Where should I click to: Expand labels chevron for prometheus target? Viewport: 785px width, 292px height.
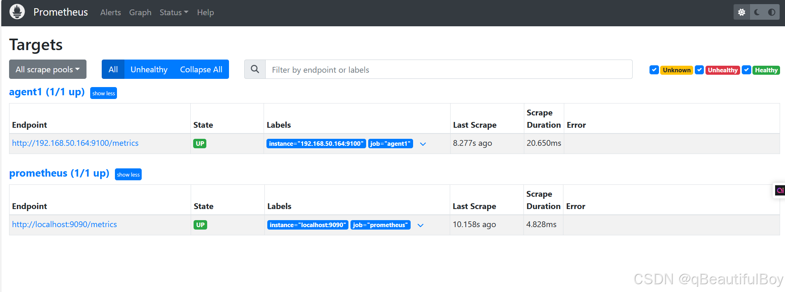[x=420, y=225]
